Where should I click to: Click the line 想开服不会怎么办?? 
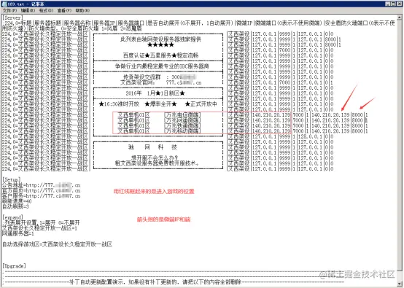pos(155,157)
